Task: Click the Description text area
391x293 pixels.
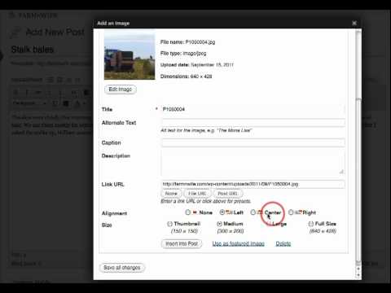Action: pos(253,163)
